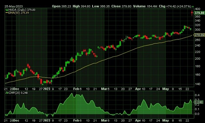The width and height of the screenshot is (205, 123).
Task: Click the 220 price axis label
Action: tap(198, 52)
